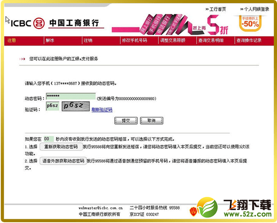The height and width of the screenshot is (223, 277).
Task: Click the 中国工商银行 header title
Action: point(74,23)
